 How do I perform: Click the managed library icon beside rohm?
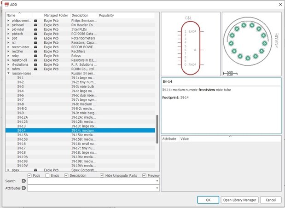pyautogui.click(x=35, y=69)
